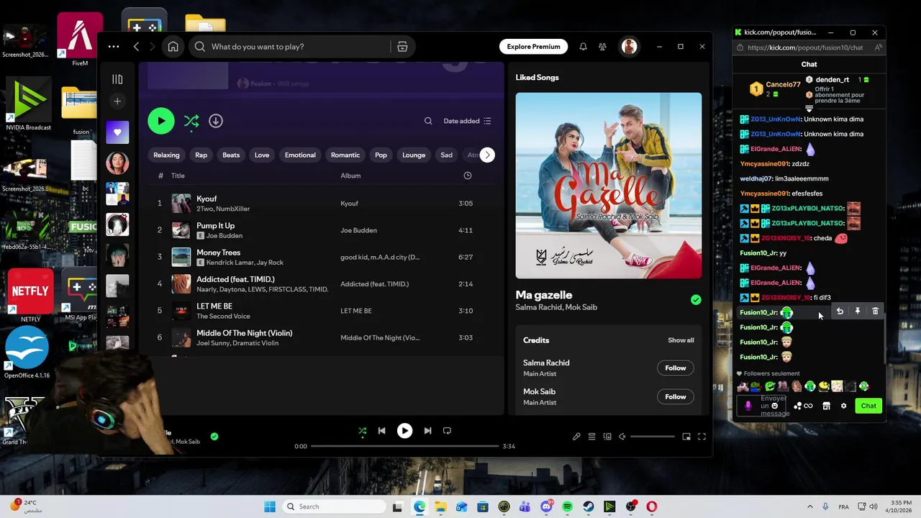Filter by Beats chip
This screenshot has height=518, width=921.
[231, 155]
